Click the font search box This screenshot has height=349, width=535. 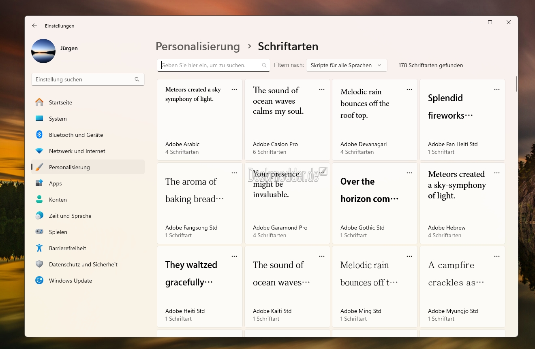click(214, 65)
